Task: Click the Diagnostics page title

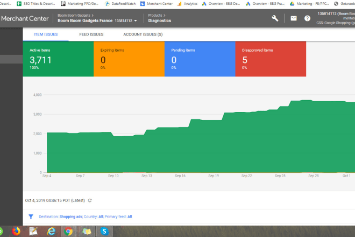Action: click(160, 20)
